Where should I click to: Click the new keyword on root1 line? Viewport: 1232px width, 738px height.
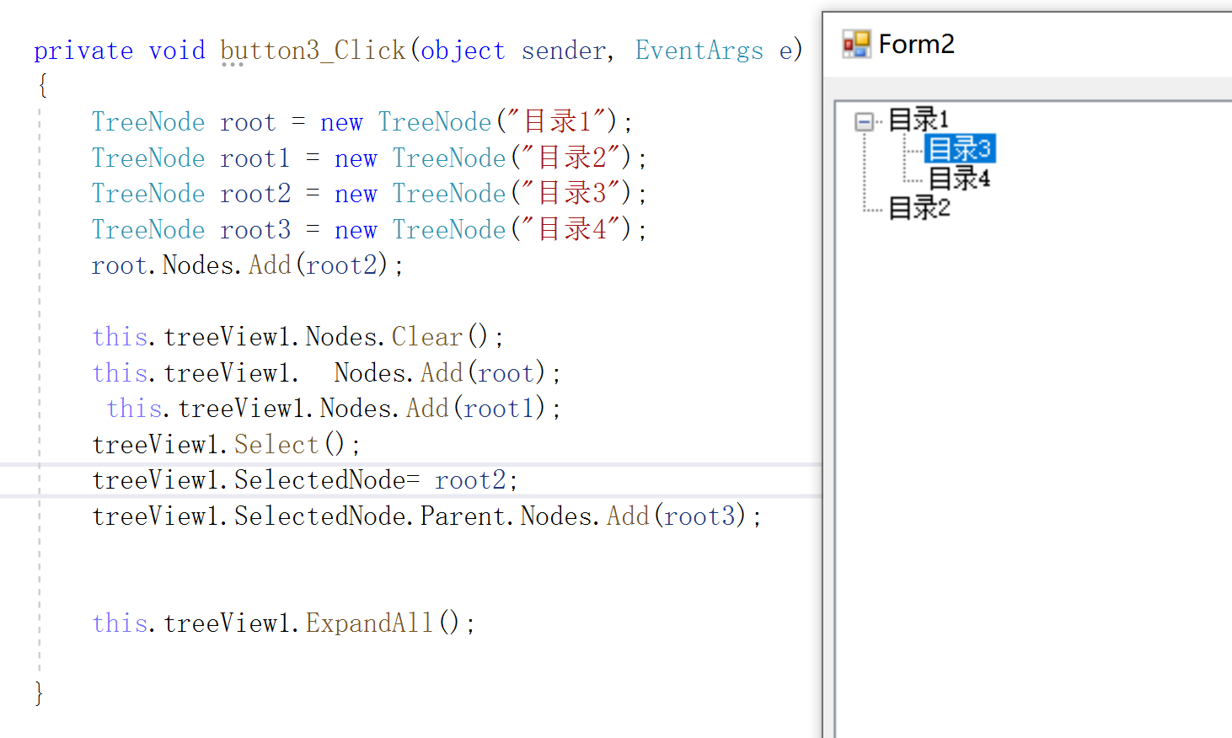356,158
